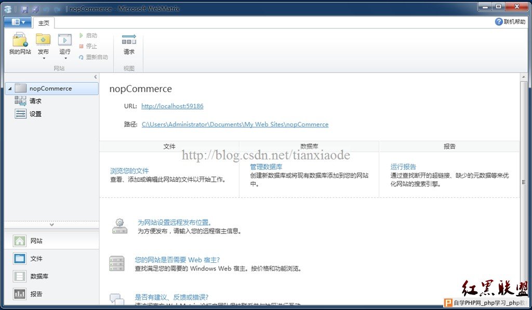Viewport: 532px width, 310px height.
Task: Click the Save All icon in title bar
Action: [35, 9]
